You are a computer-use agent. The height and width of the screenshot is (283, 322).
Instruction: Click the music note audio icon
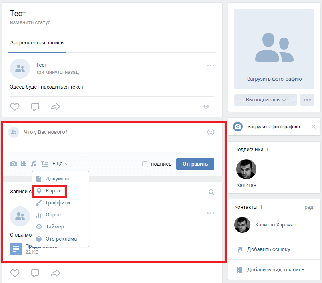click(x=34, y=164)
